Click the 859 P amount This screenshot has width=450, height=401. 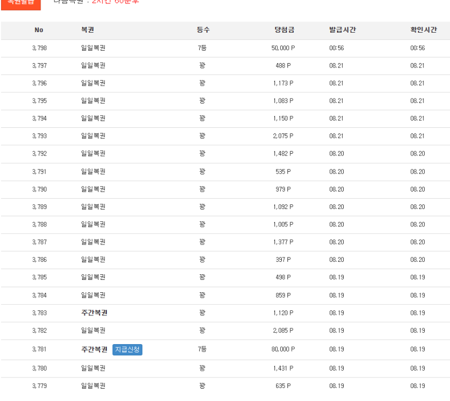pyautogui.click(x=283, y=295)
